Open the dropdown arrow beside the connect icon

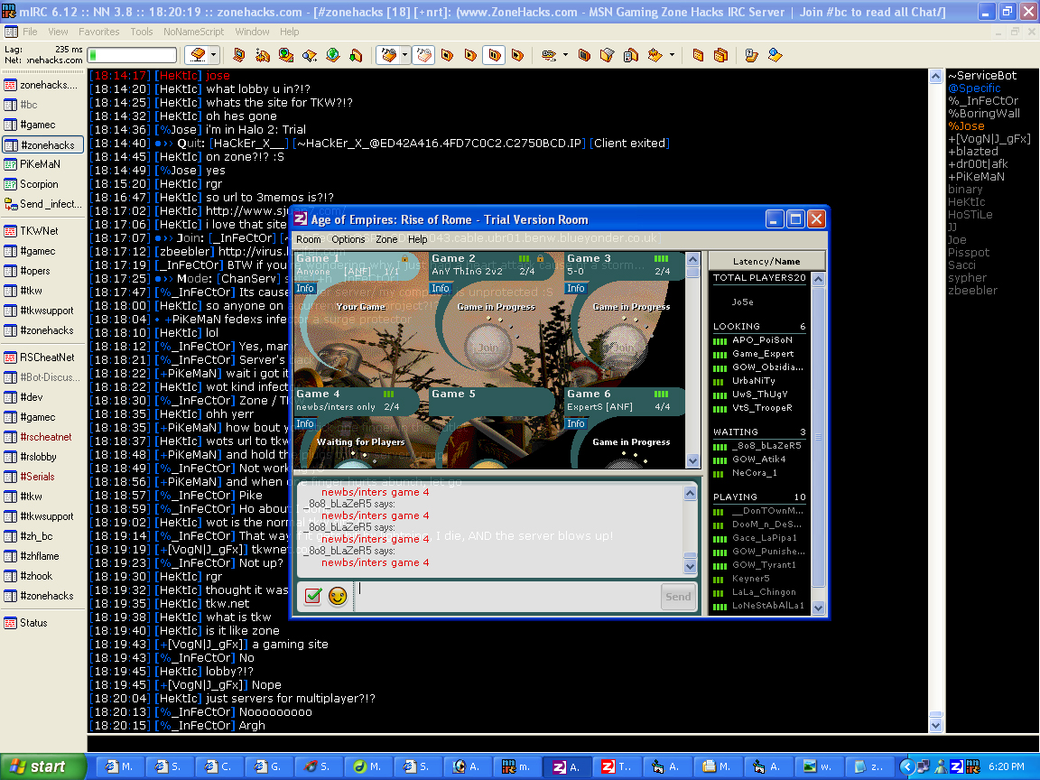[x=214, y=55]
